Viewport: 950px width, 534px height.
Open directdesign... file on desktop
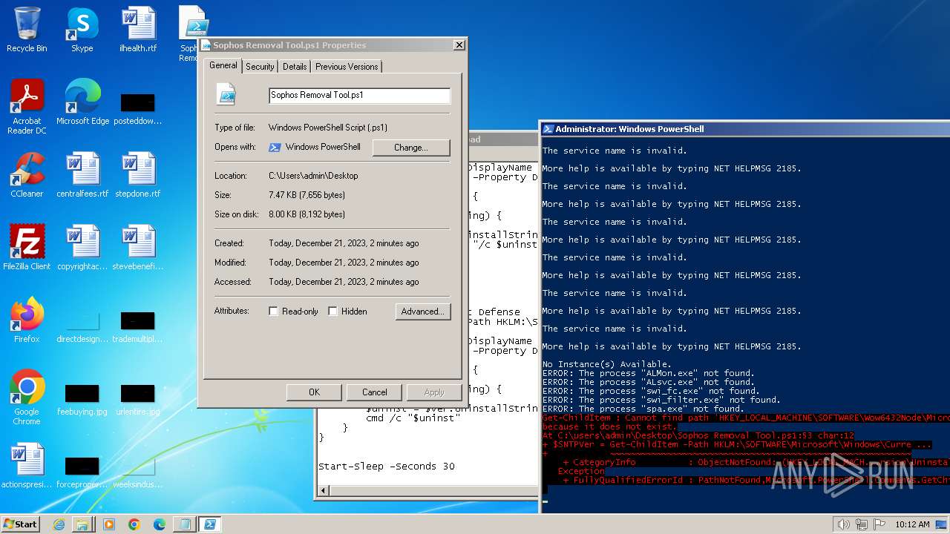point(82,326)
